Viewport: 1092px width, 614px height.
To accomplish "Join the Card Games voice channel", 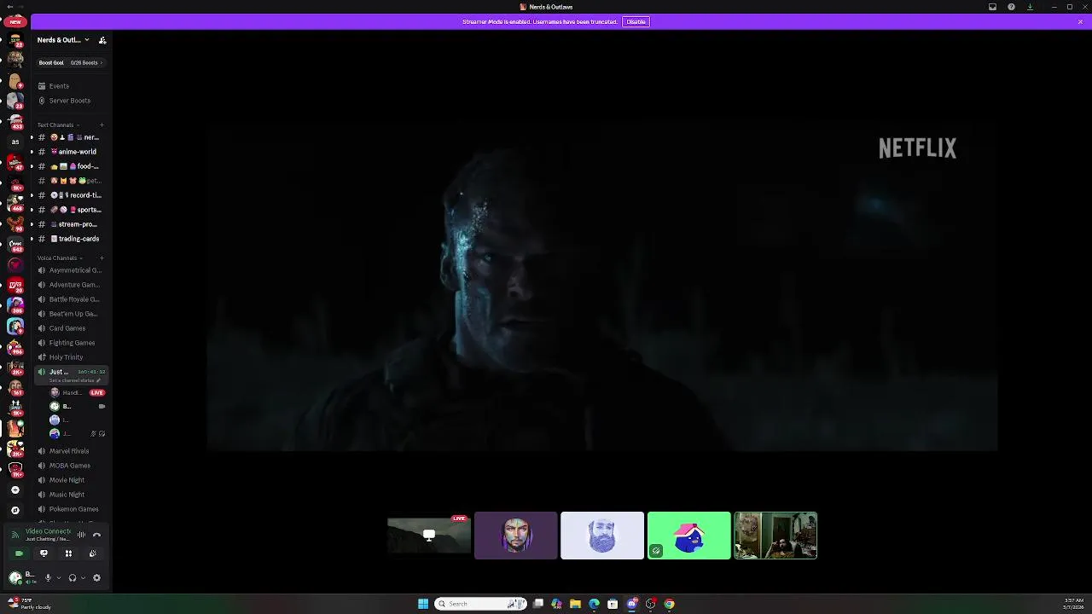I will click(71, 328).
